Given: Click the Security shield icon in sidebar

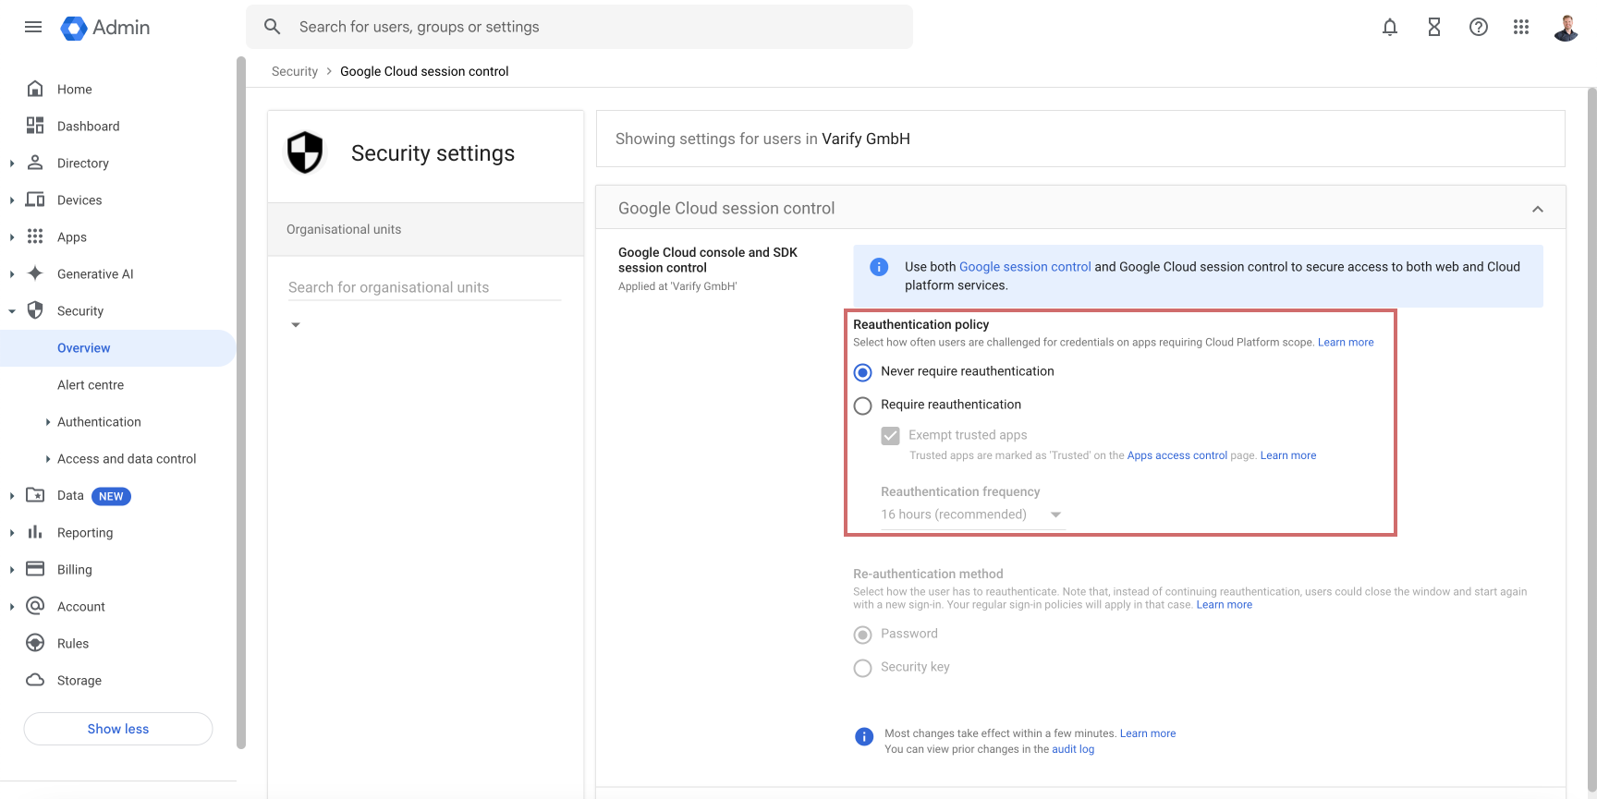Looking at the screenshot, I should point(35,310).
